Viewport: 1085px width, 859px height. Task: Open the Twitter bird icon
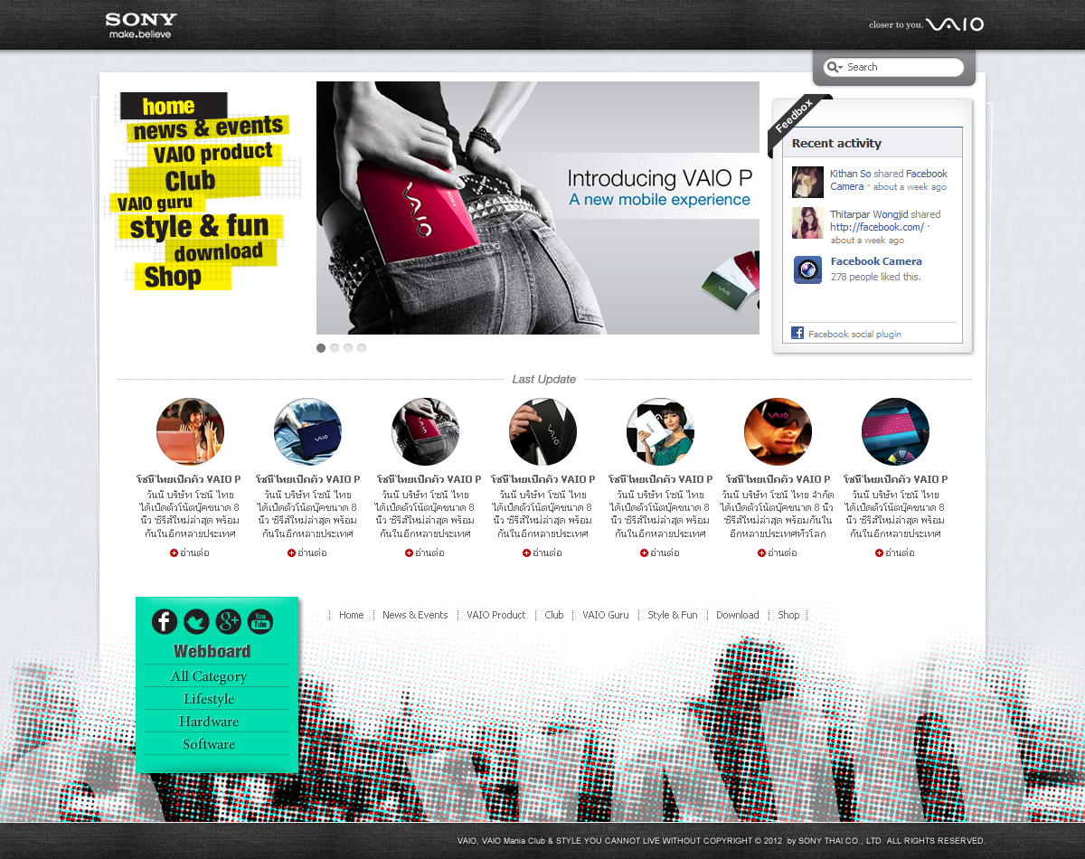196,621
